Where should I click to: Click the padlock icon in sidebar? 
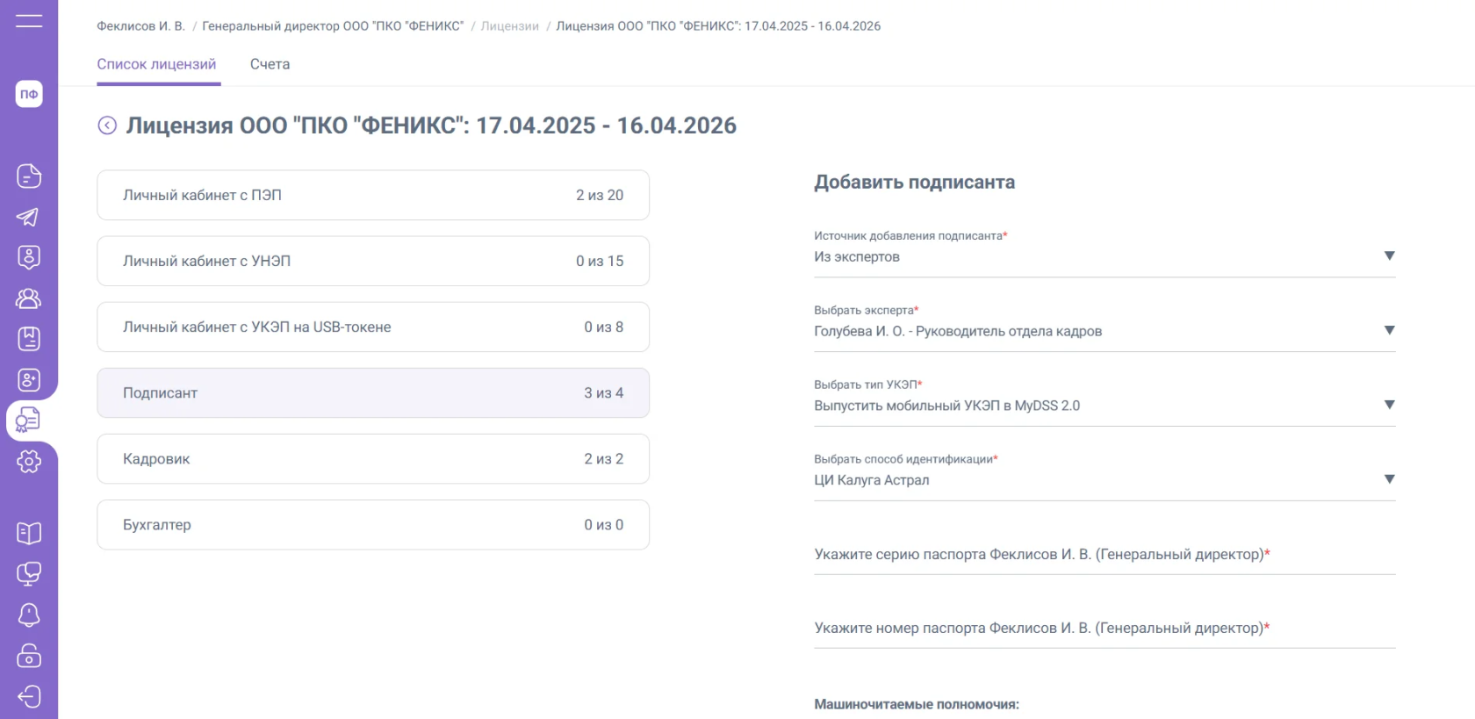(28, 656)
